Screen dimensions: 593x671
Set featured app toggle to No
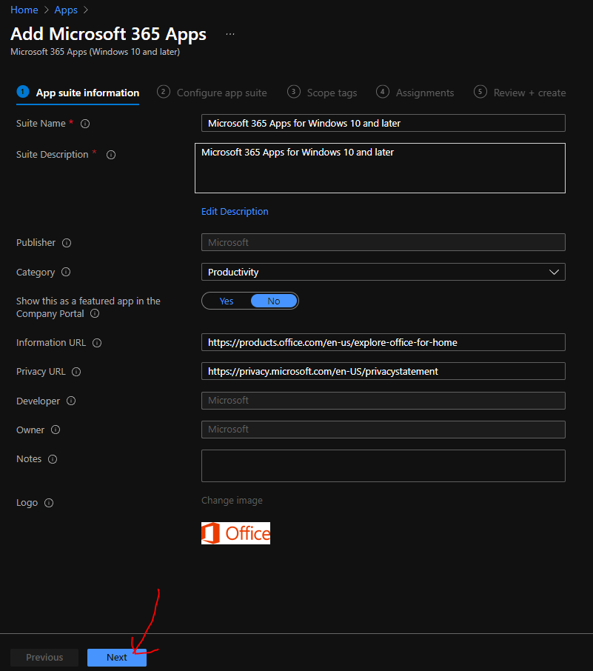pyautogui.click(x=274, y=301)
